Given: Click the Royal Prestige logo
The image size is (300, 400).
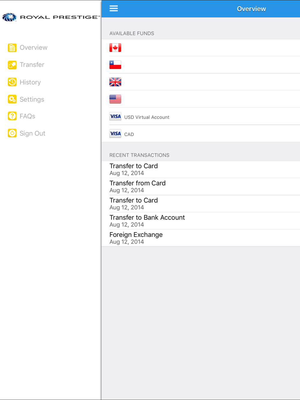Looking at the screenshot, I should point(51,17).
